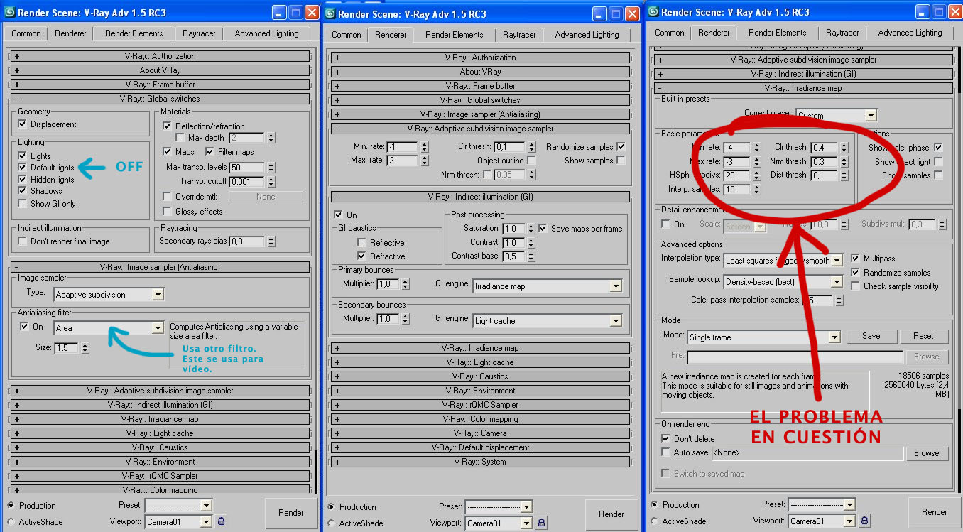The image size is (963, 532).
Task: Expand V-Ray Light cache in middle window
Action: tap(481, 362)
